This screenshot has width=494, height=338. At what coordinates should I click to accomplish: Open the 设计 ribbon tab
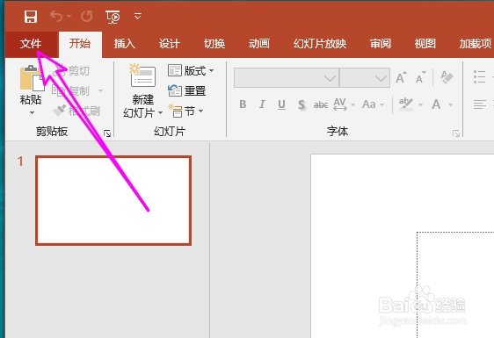(169, 44)
